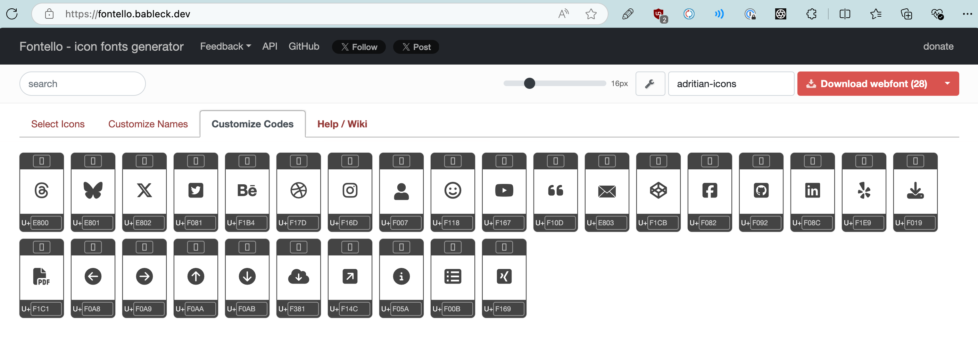This screenshot has width=978, height=354.
Task: Open the wrench settings button
Action: [x=649, y=84]
